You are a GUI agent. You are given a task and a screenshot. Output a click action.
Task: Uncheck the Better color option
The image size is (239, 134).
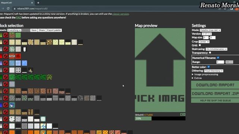coord(208,67)
